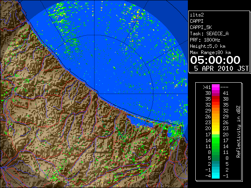Click the 'Height:5.0 km' line
Screen dimensions: 251x188
point(207,46)
